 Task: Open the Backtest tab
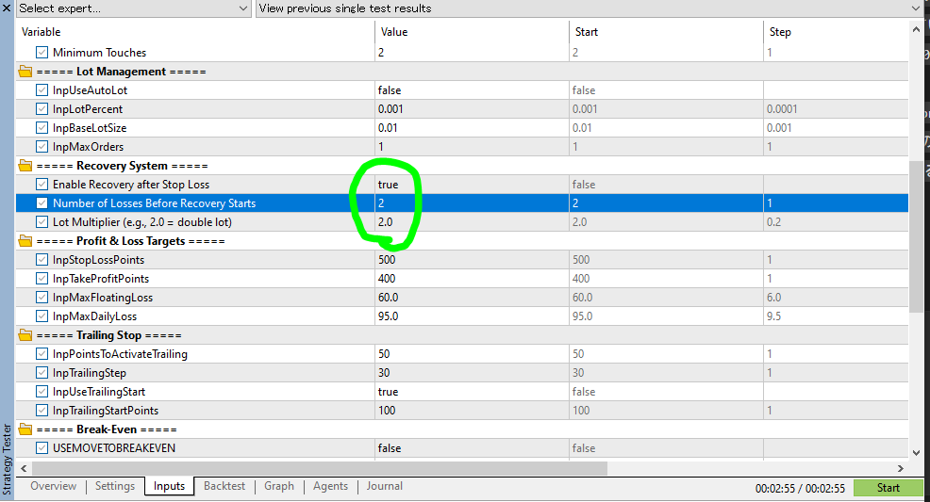click(224, 486)
